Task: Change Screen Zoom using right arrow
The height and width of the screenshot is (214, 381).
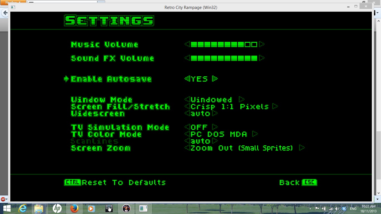Action: pyautogui.click(x=302, y=148)
